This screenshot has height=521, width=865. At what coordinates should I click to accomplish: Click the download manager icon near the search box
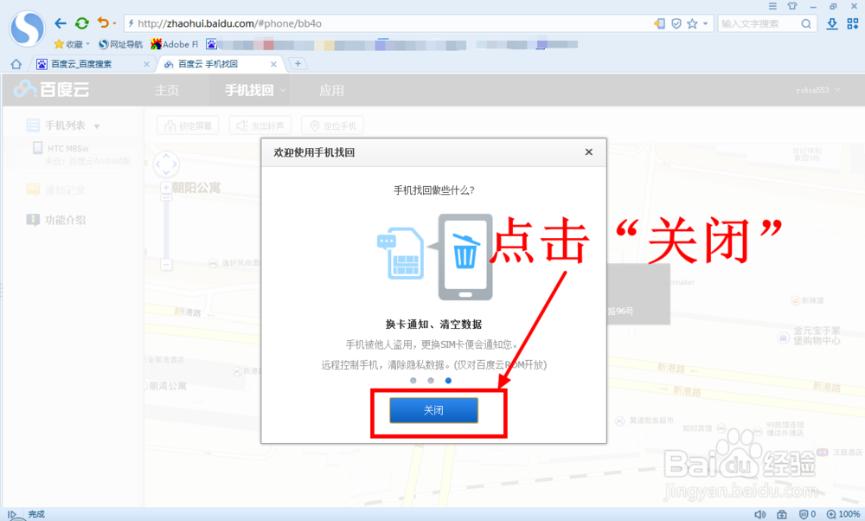[831, 23]
